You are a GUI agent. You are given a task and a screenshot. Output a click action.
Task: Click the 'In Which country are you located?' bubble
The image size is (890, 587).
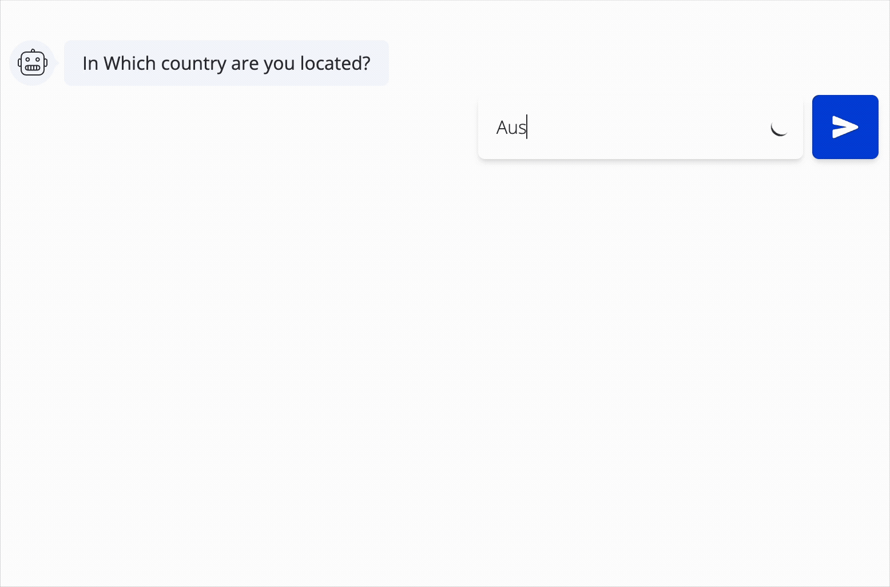227,63
